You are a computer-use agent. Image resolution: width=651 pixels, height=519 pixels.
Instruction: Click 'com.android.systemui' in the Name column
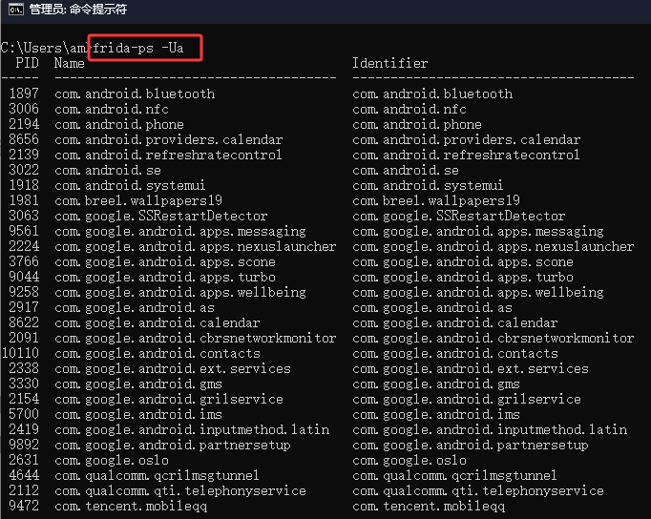(130, 185)
